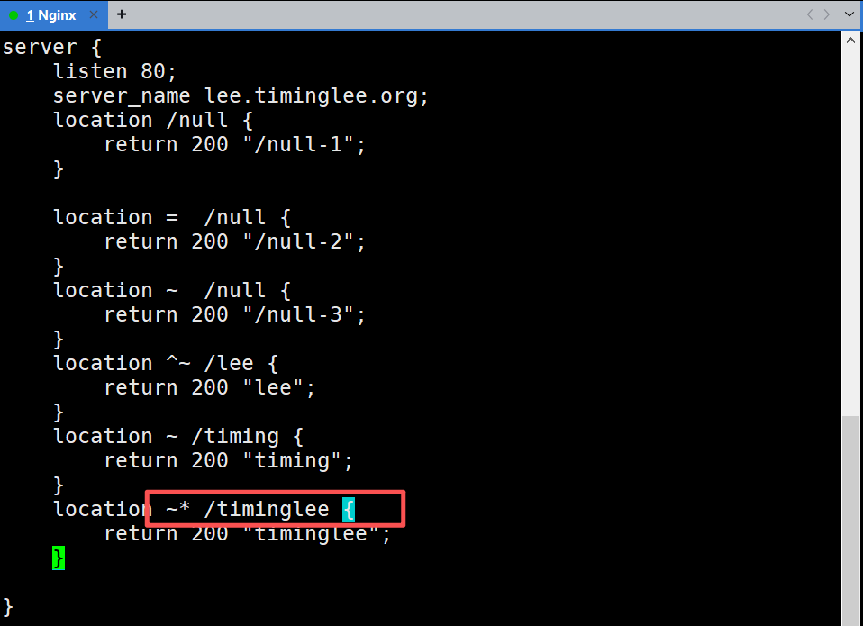Click the location ^~ /lee line
The width and height of the screenshot is (863, 626).
point(166,364)
